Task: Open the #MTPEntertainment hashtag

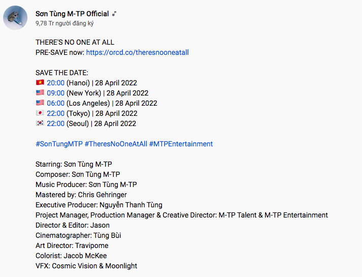Action: (181, 144)
